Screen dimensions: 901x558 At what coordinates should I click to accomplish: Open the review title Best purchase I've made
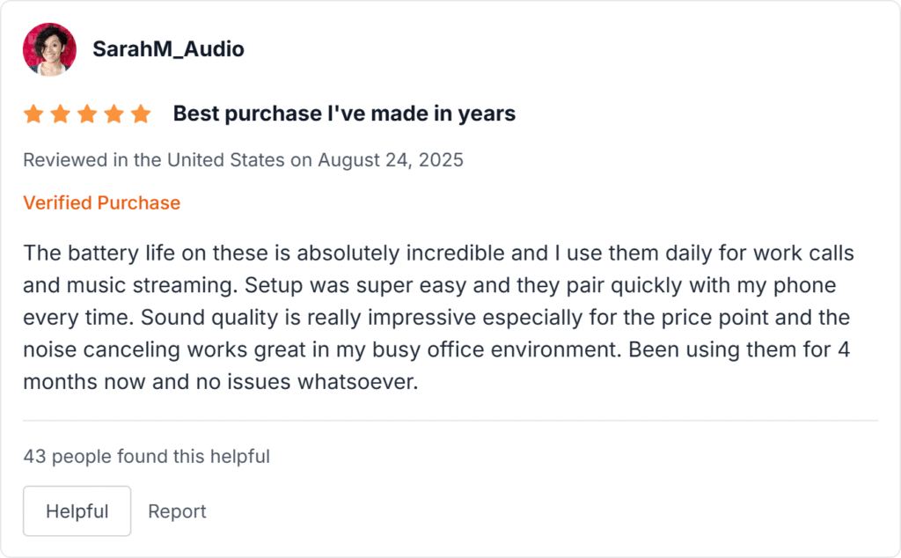(x=343, y=113)
